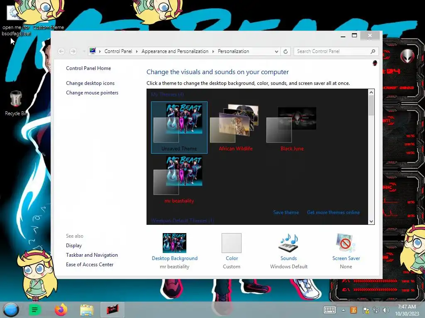Click the Color label
425x318 pixels.
point(232,258)
